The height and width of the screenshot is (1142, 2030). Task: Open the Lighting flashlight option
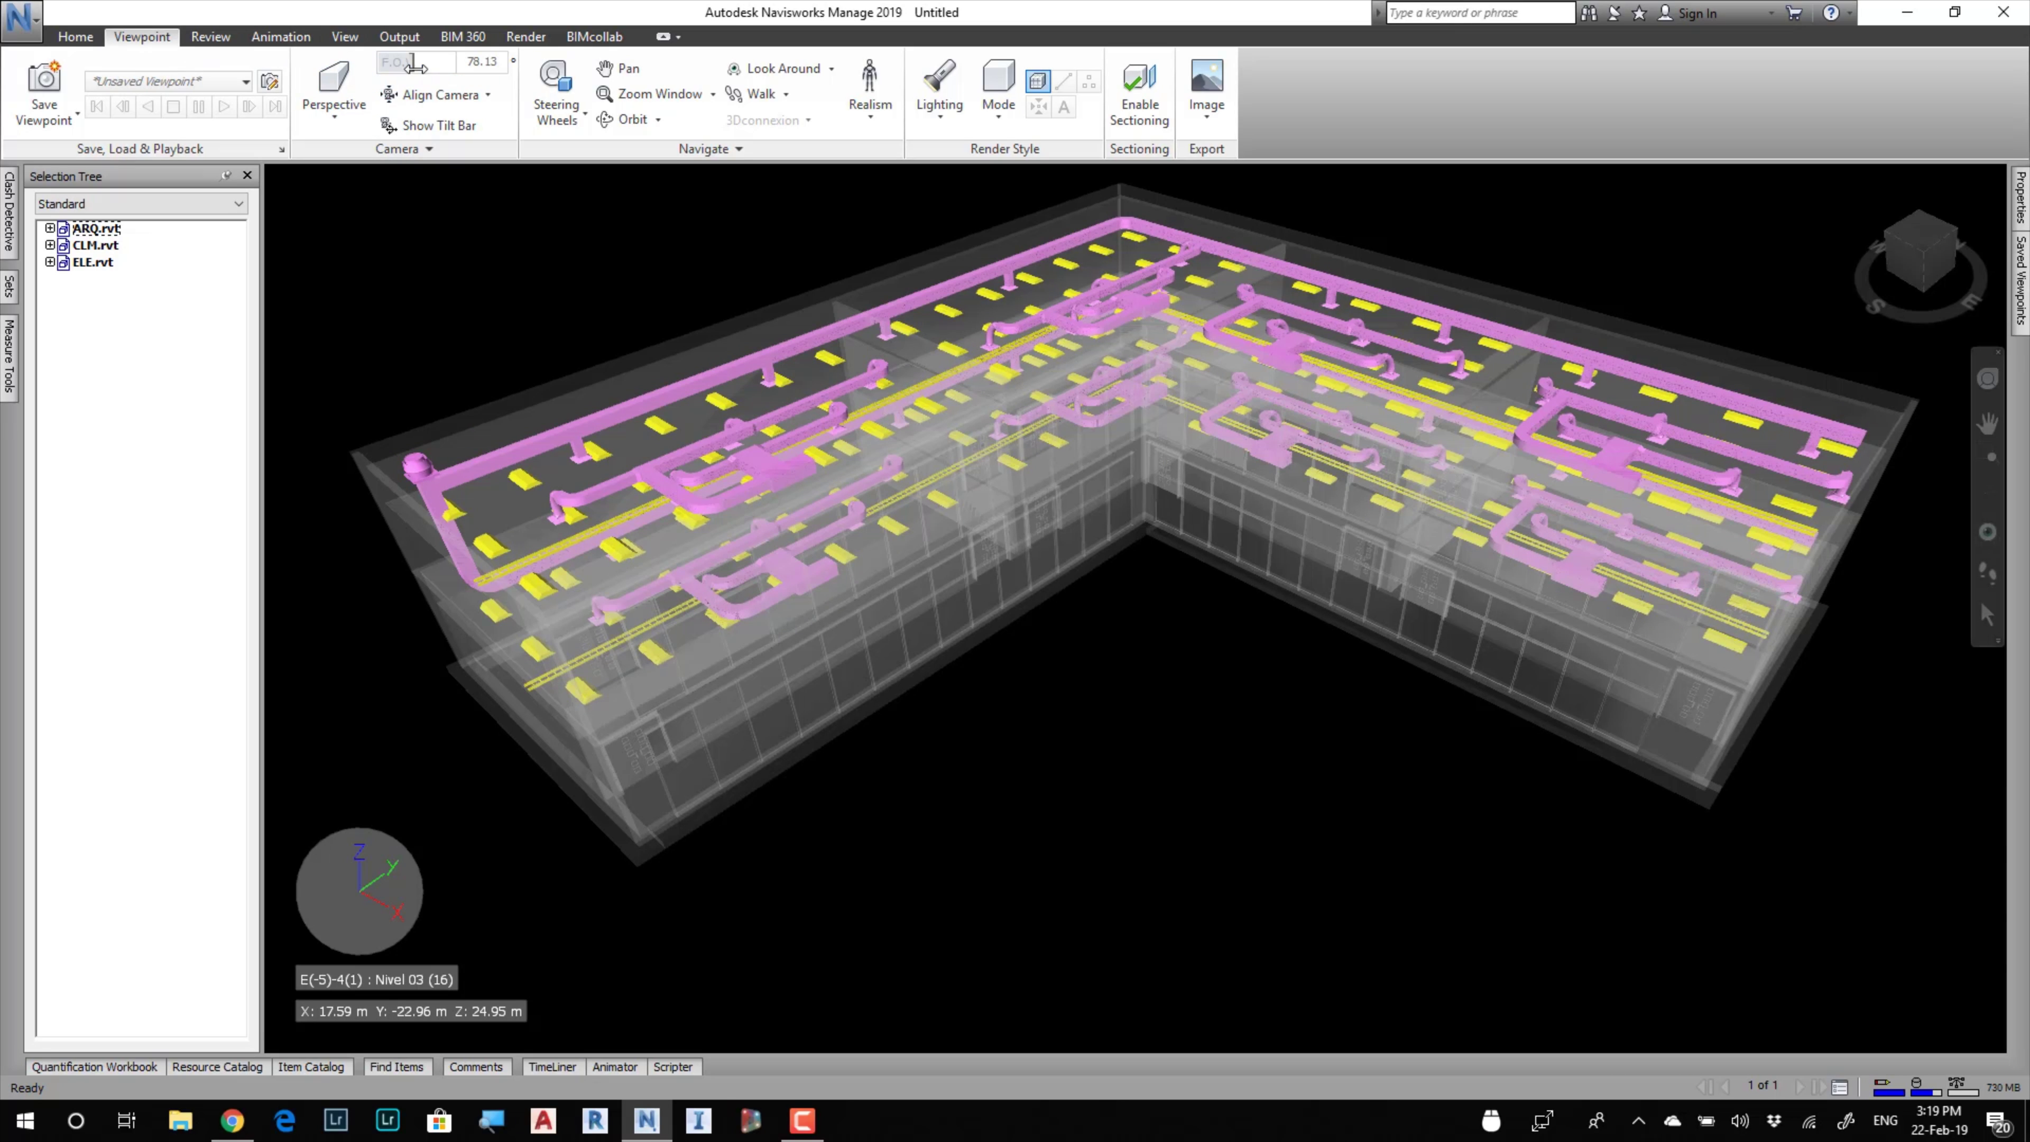(939, 77)
